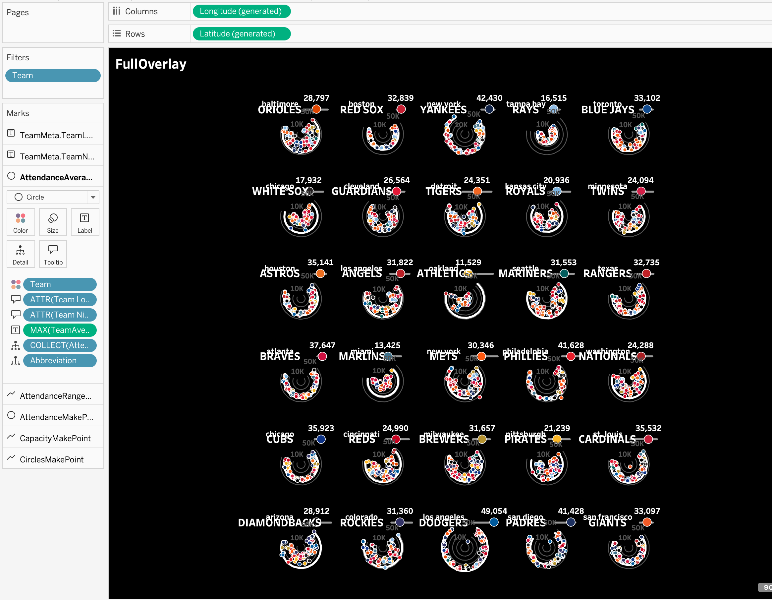Open the Size mark property card
Screen dimensions: 772x600
click(53, 222)
